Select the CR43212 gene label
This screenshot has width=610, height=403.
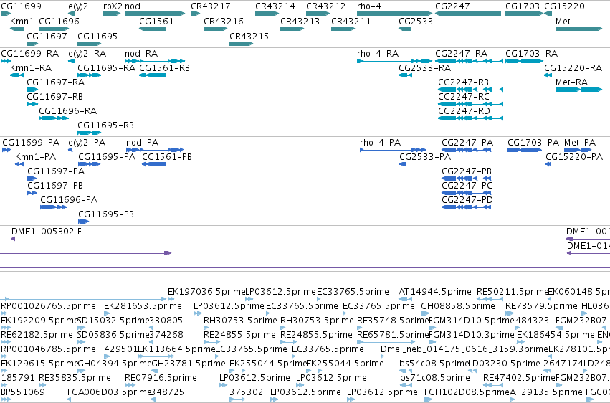click(x=325, y=6)
